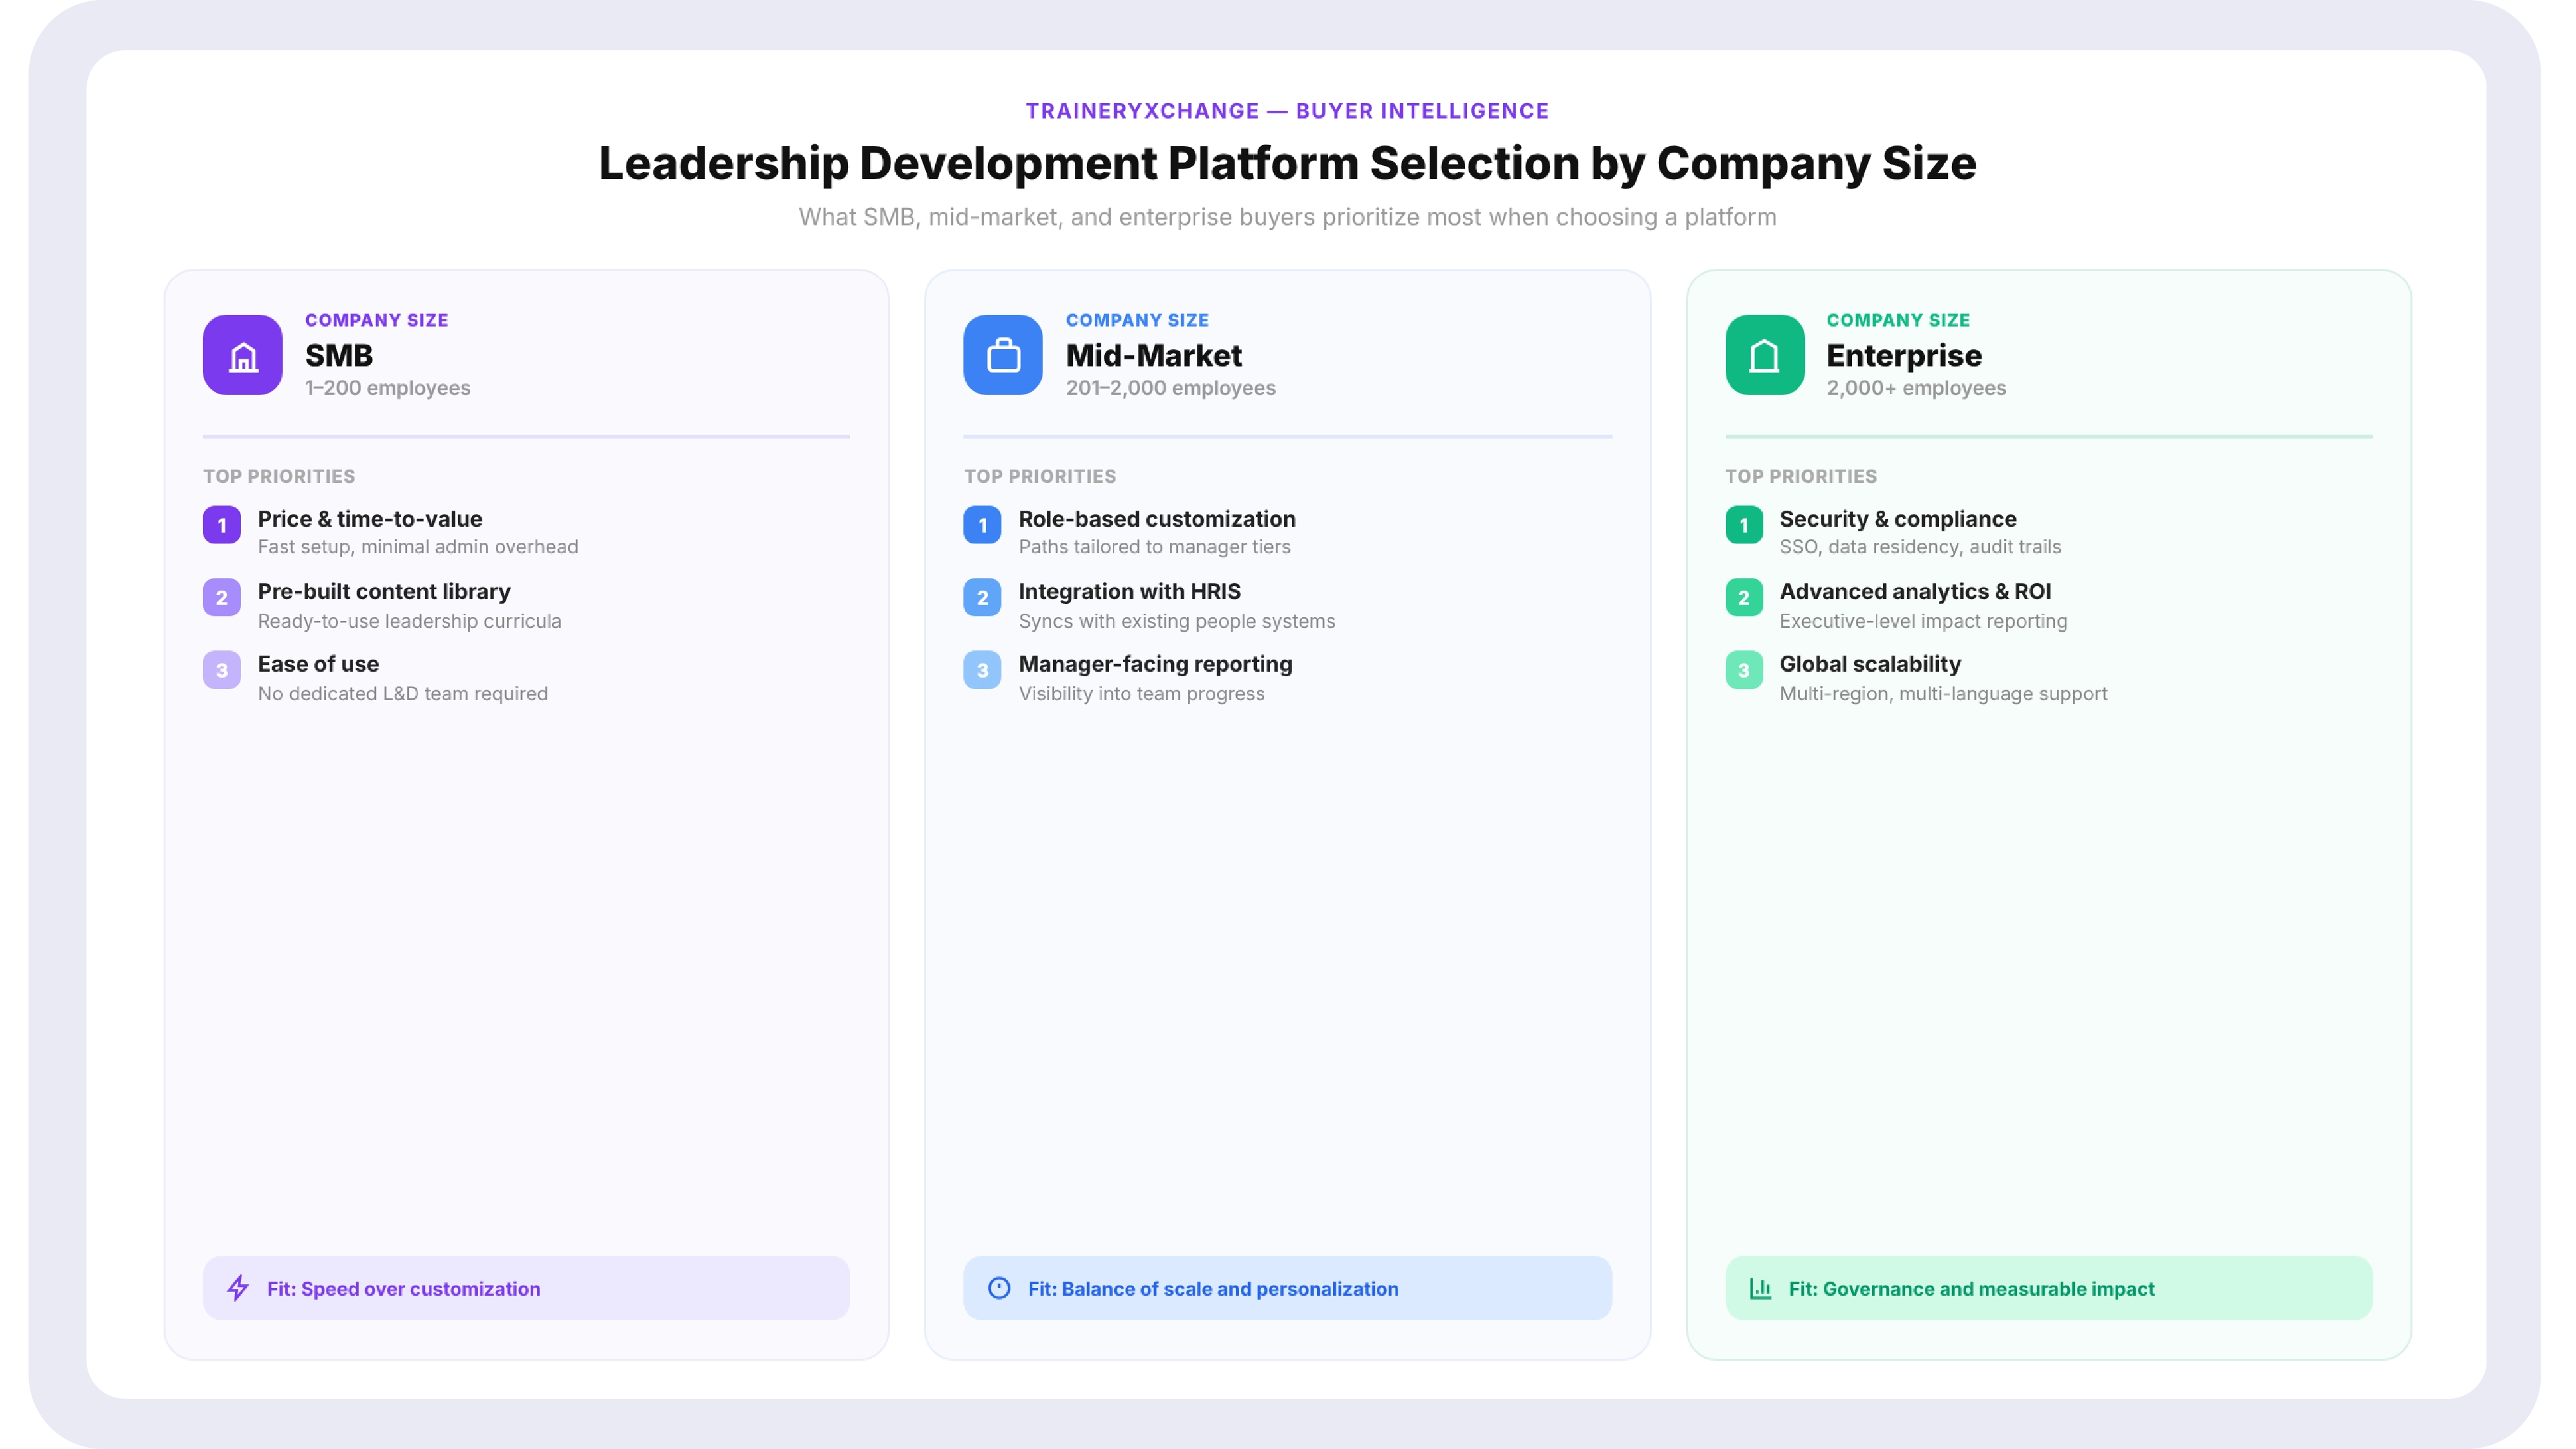The image size is (2576, 1449).
Task: Click number 3 badge beside Ease of use
Action: 222,670
